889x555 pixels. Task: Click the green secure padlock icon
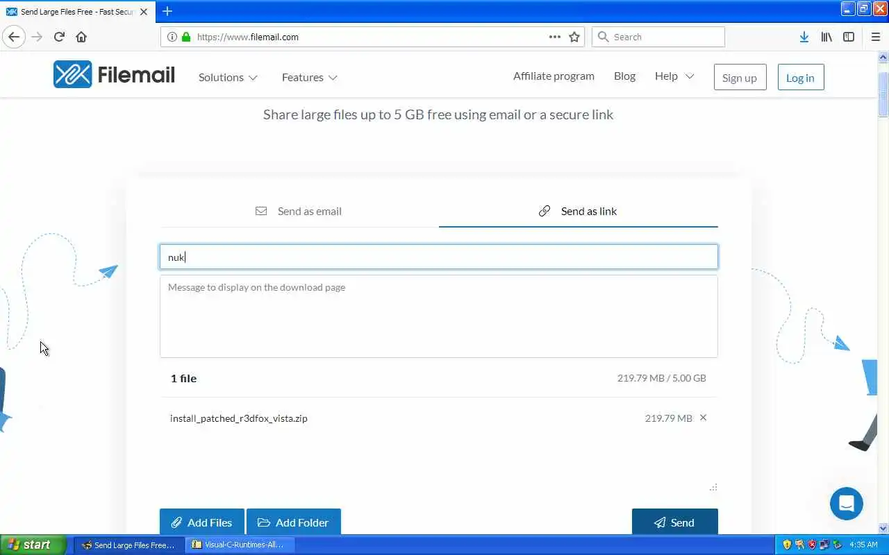pyautogui.click(x=185, y=37)
